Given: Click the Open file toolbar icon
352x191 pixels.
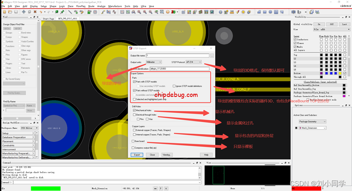Looking at the screenshot, I should pos(9,12).
